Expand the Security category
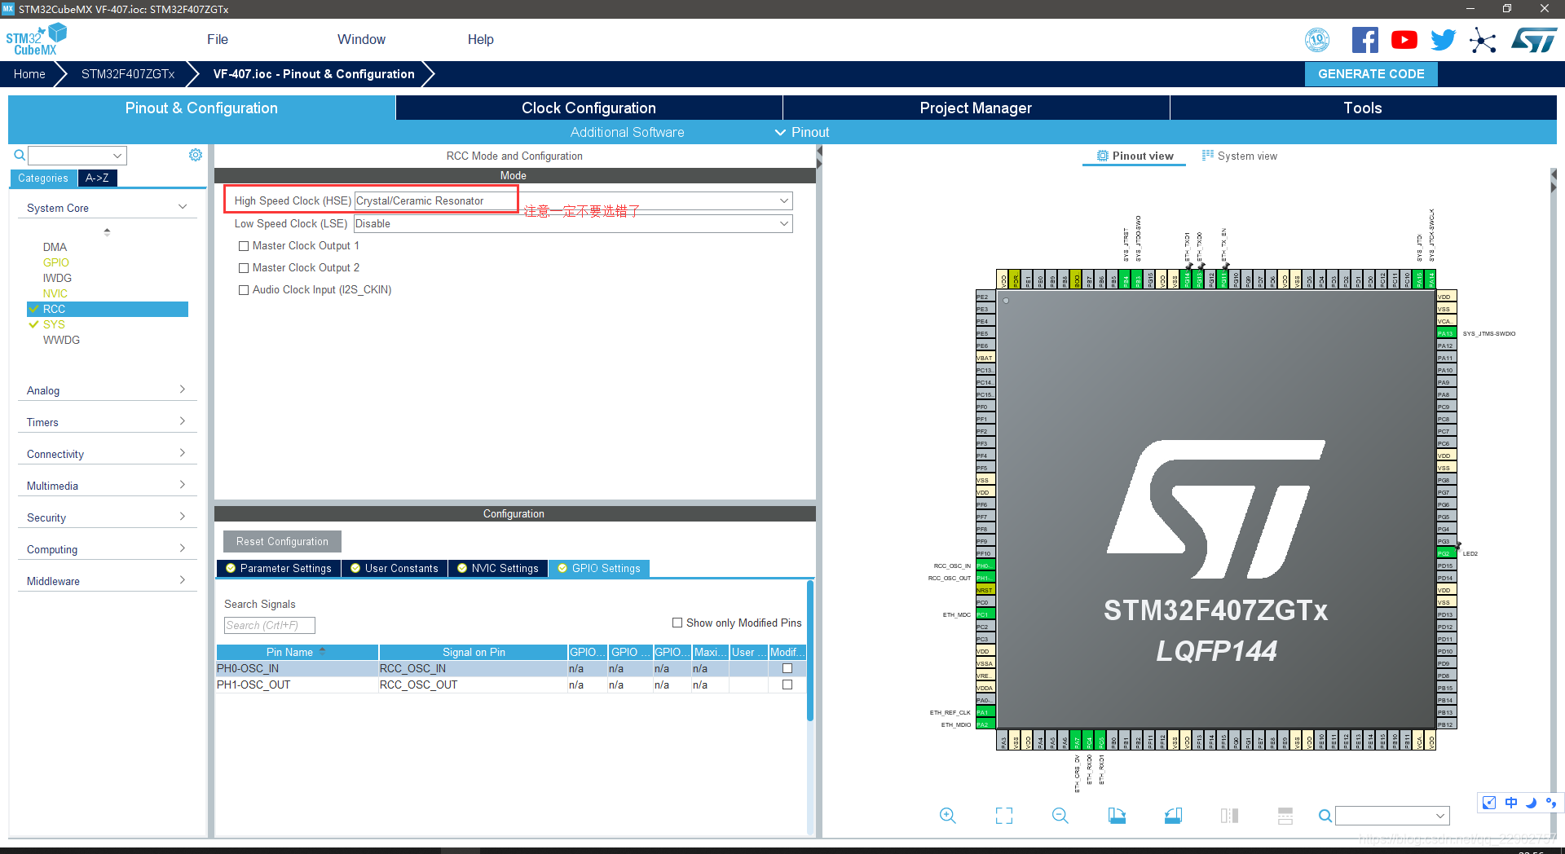1565x854 pixels. (x=107, y=517)
